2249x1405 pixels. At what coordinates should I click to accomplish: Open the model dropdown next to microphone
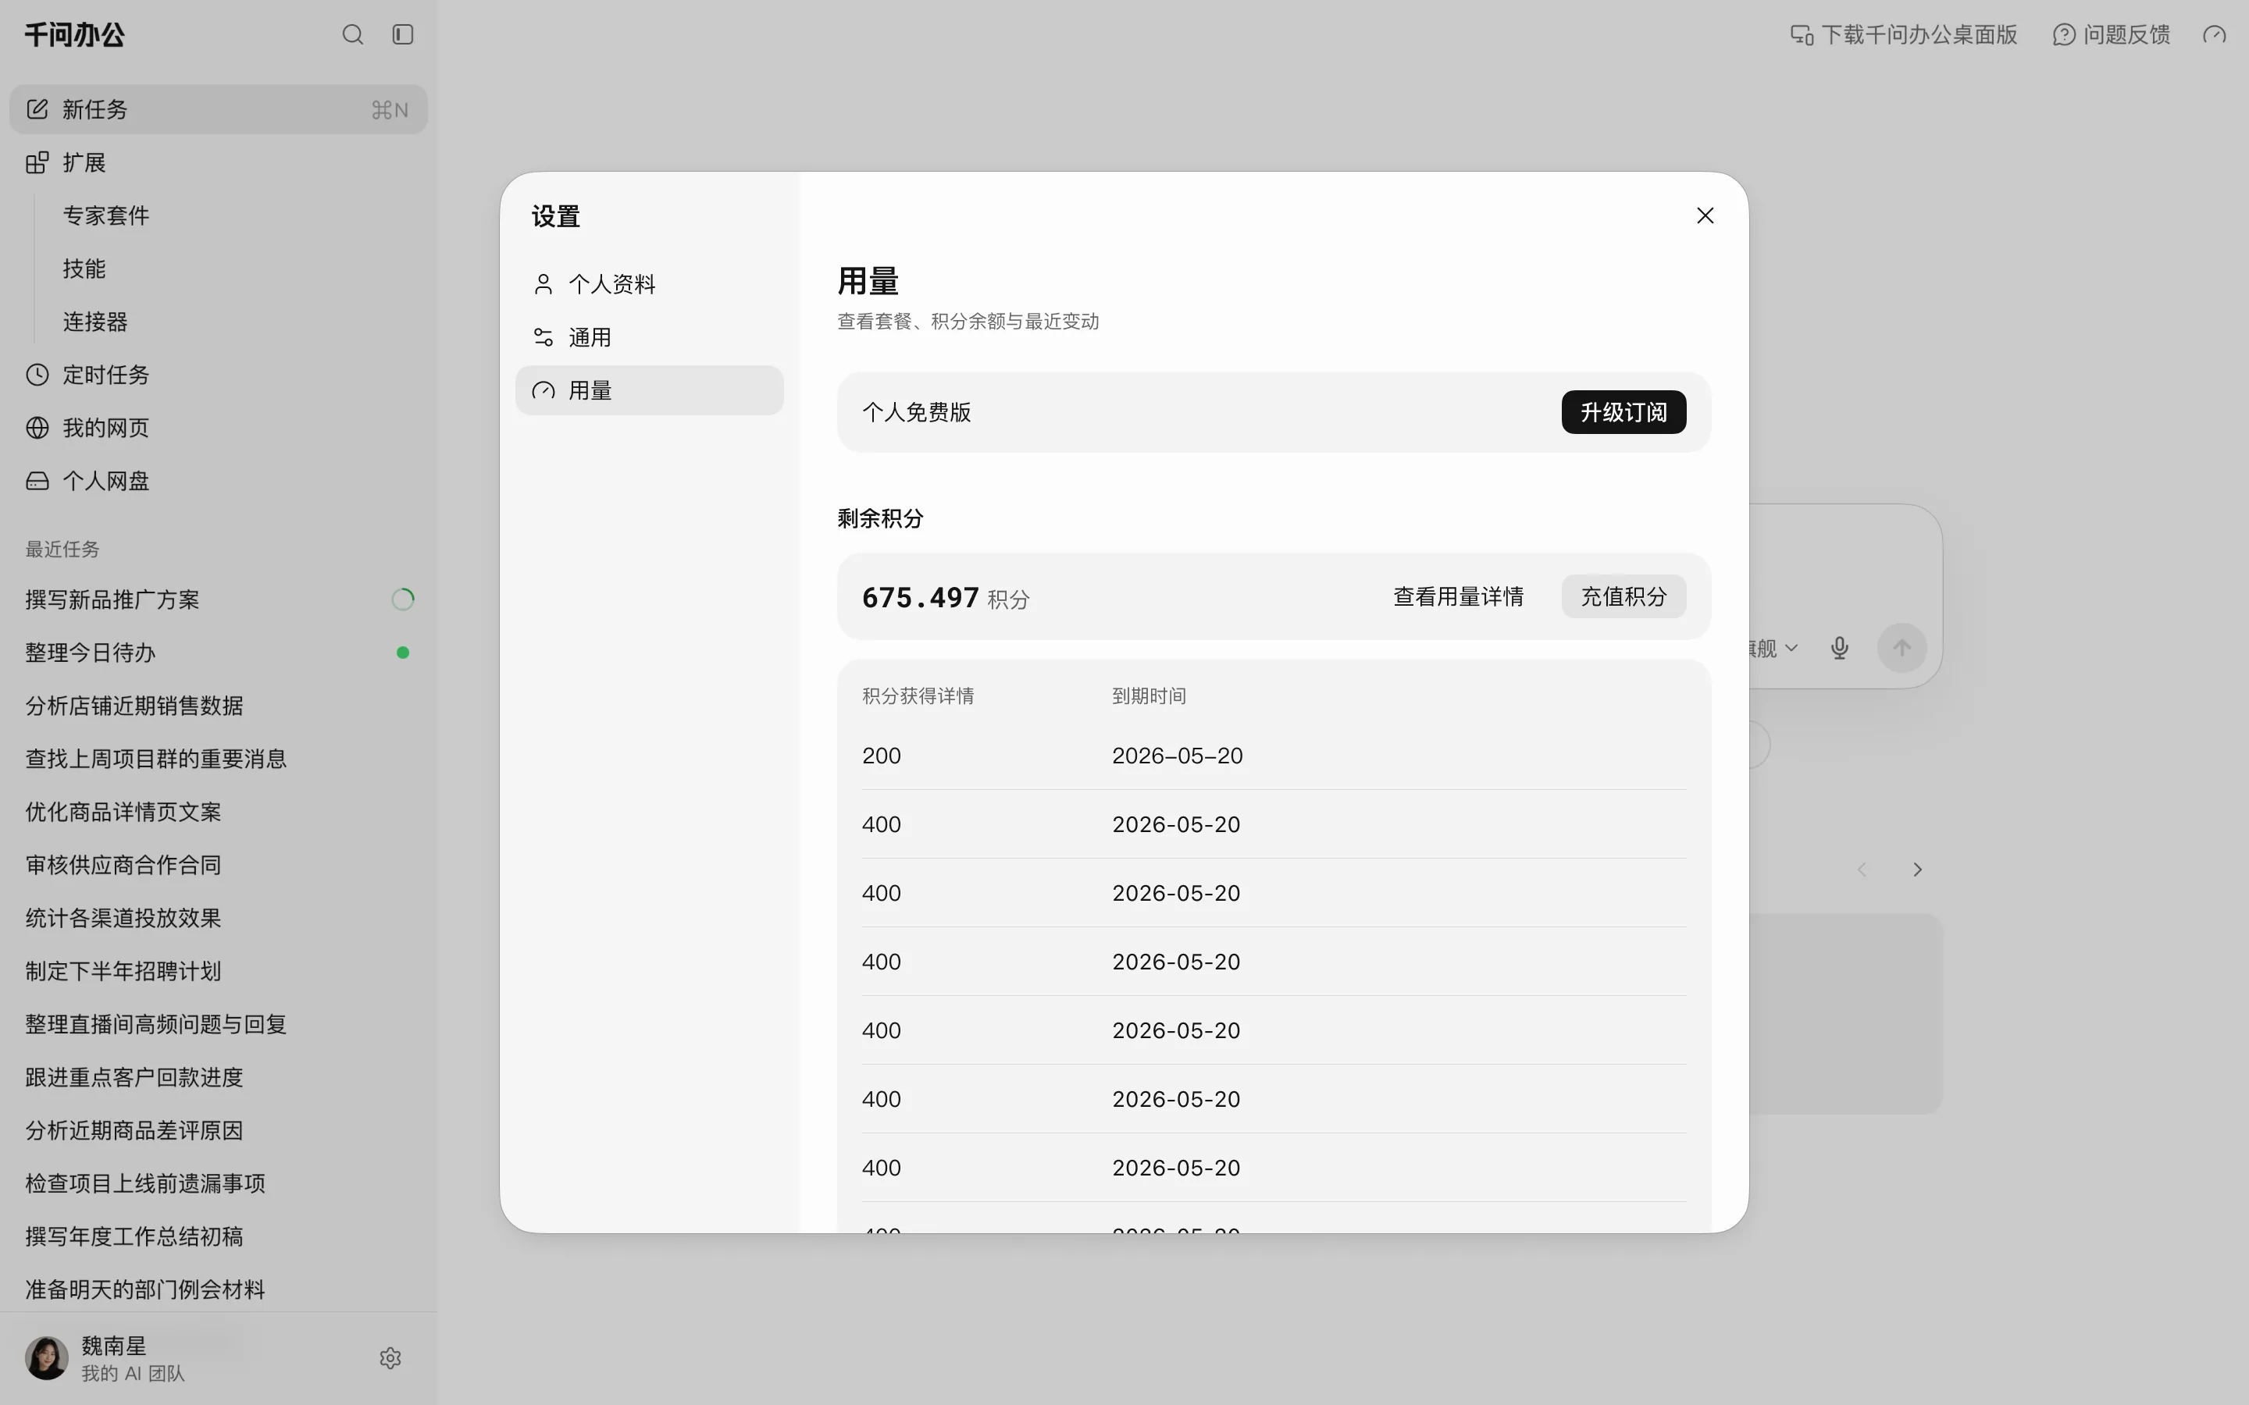point(1775,648)
